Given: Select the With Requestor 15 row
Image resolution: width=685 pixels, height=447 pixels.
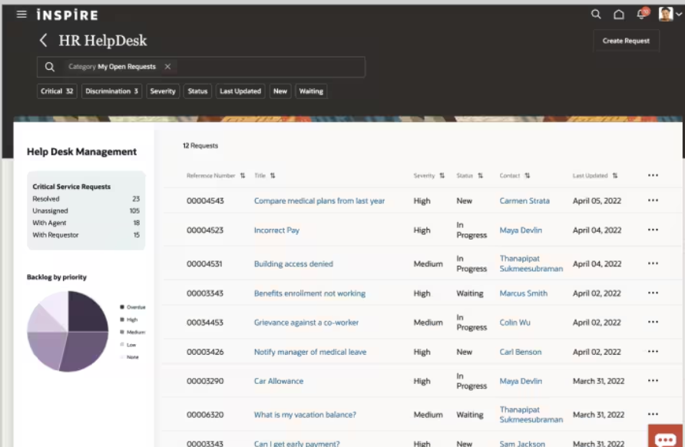Looking at the screenshot, I should pos(86,235).
